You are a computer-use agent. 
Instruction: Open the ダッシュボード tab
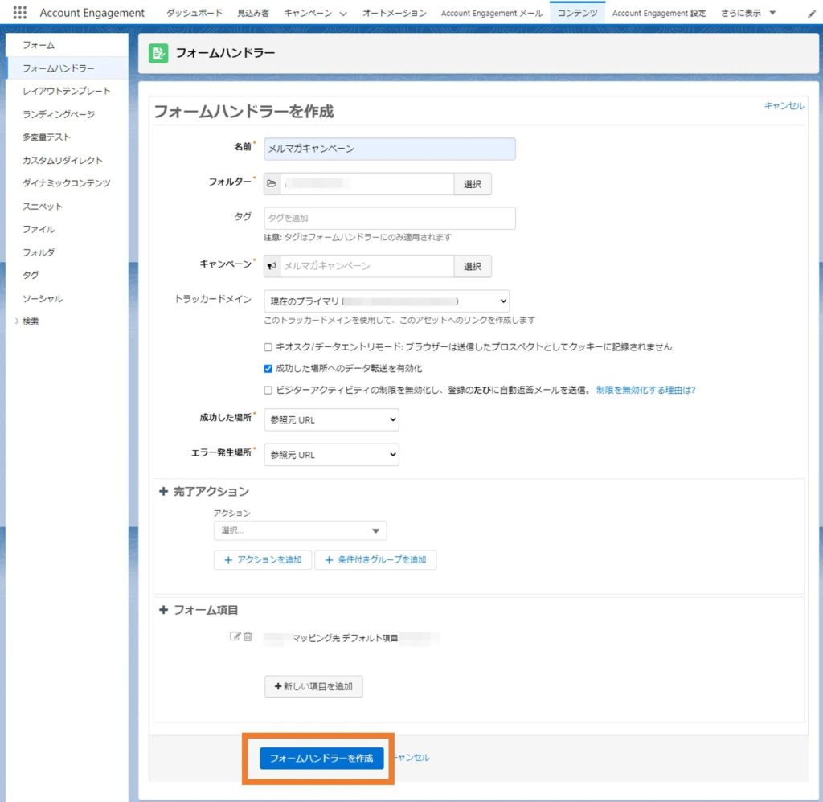[194, 13]
